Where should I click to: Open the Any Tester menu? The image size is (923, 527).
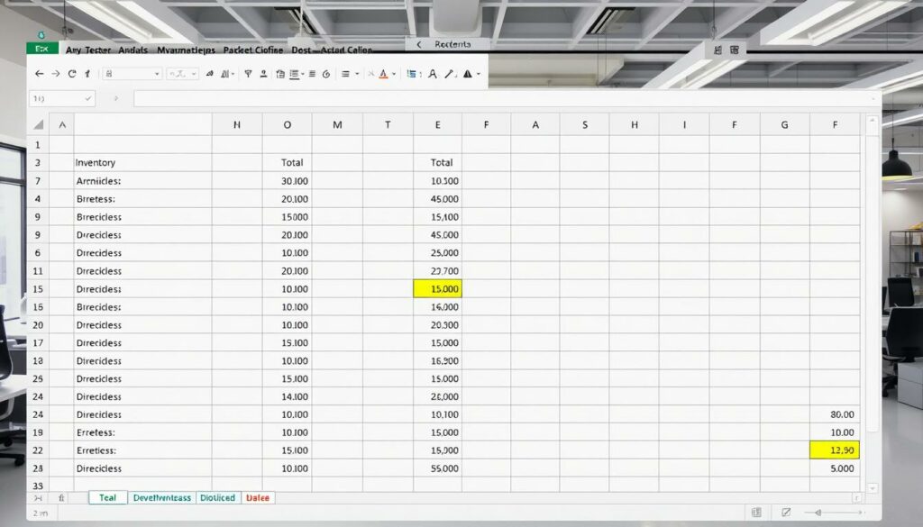tap(87, 50)
